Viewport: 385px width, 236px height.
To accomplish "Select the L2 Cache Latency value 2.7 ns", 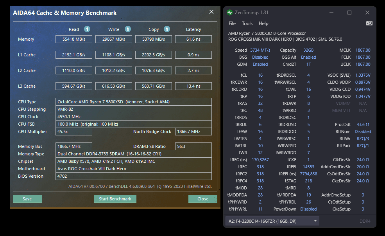I will point(193,70).
